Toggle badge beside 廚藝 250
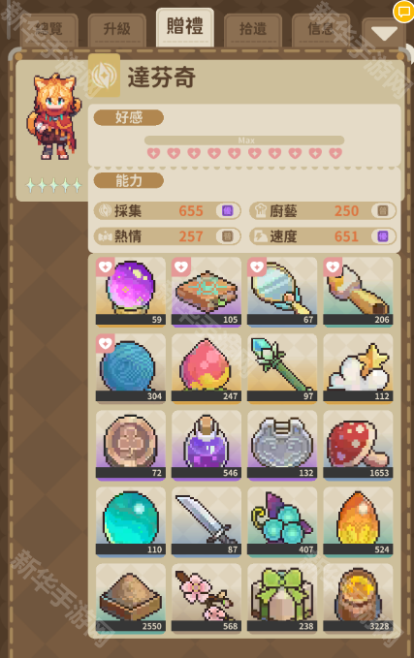Image resolution: width=414 pixels, height=658 pixels. [383, 210]
